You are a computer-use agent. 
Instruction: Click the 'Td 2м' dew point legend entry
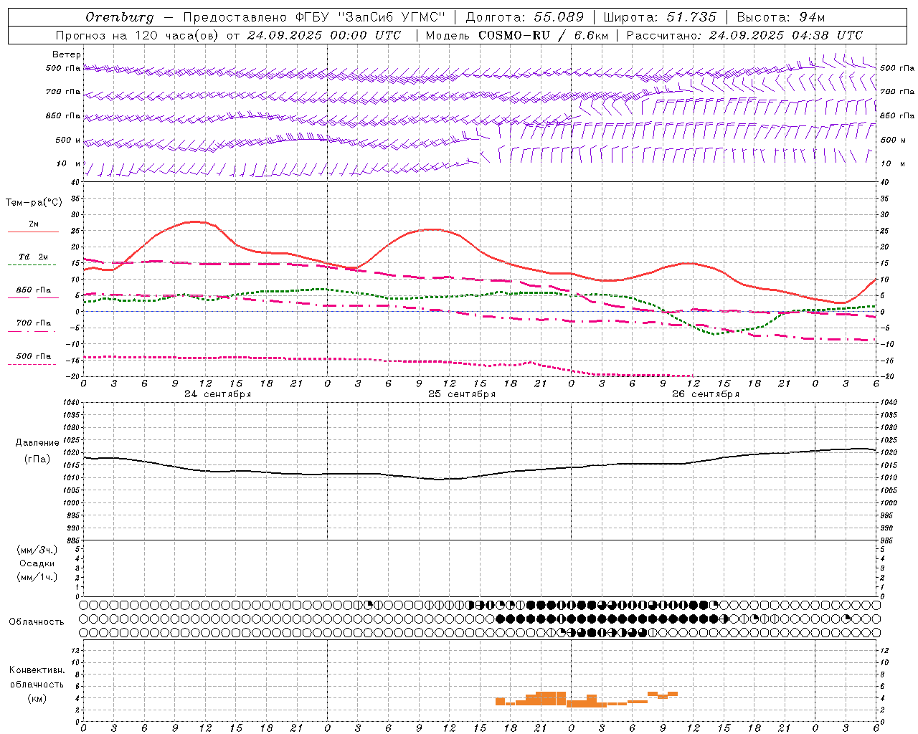[34, 257]
